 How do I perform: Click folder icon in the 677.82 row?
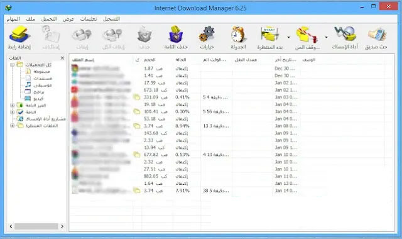[137, 155]
